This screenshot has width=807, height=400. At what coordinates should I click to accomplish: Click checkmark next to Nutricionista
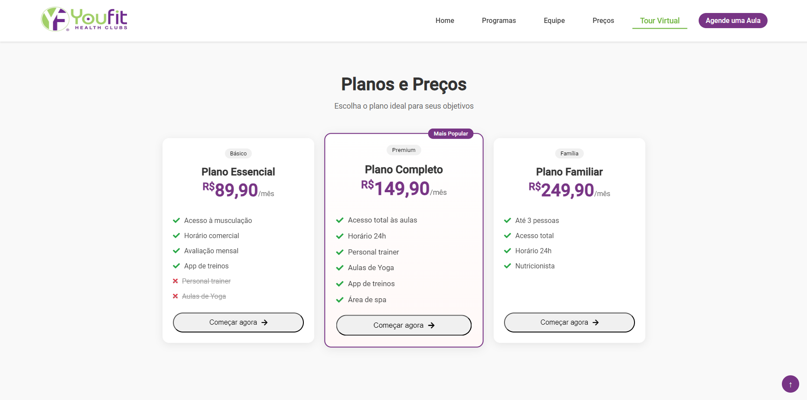click(x=508, y=266)
